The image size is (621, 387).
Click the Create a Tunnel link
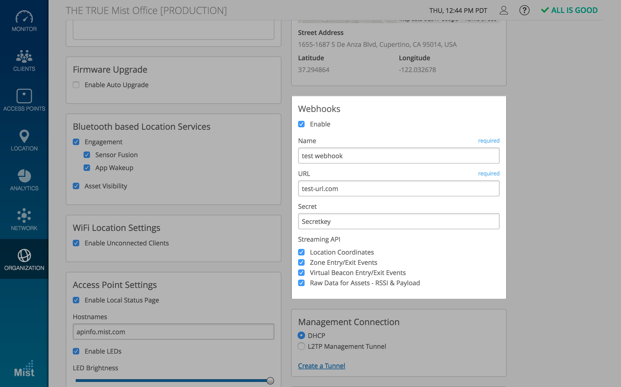click(x=321, y=366)
